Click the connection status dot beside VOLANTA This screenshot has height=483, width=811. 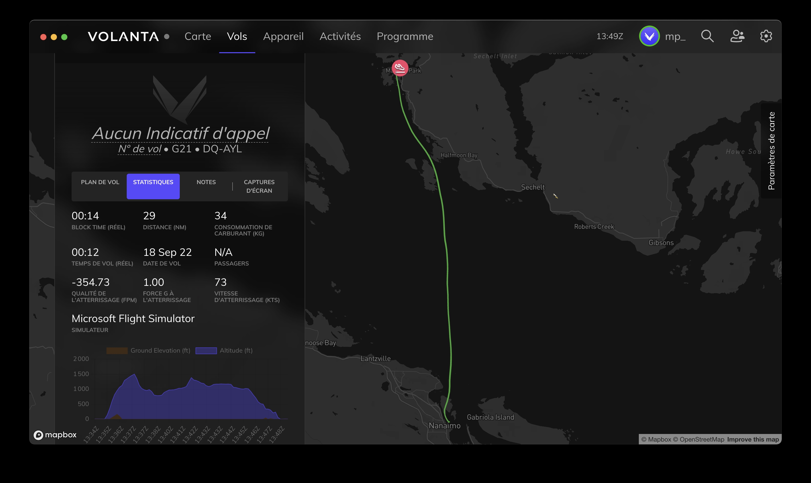click(167, 37)
